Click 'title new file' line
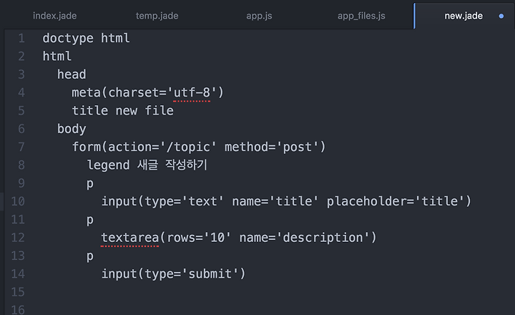515x315 pixels. pyautogui.click(x=123, y=111)
